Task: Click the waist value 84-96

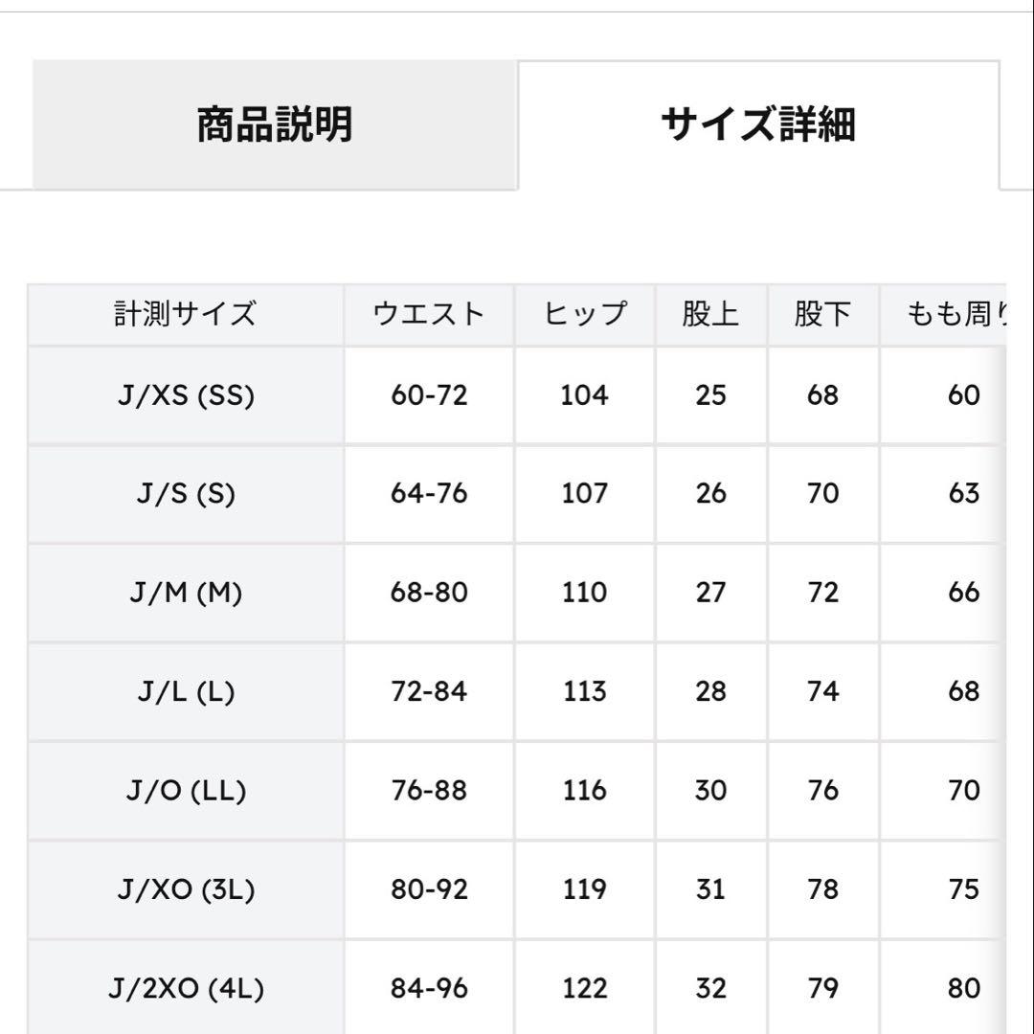Action: [428, 986]
